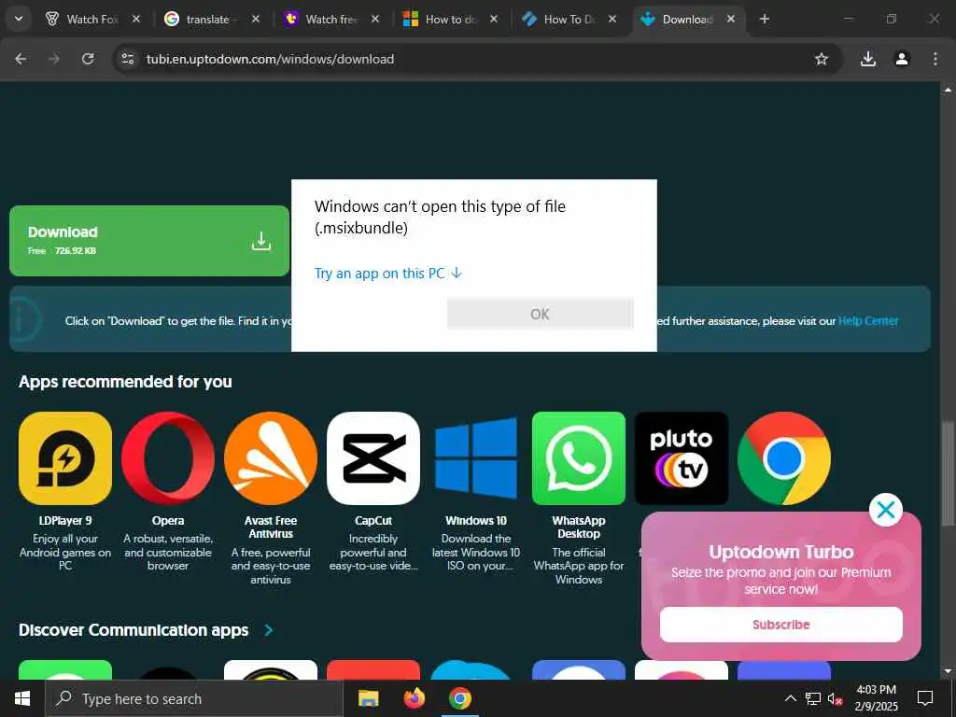Viewport: 956px width, 717px height.
Task: Open the Help Center link
Action: (x=868, y=321)
